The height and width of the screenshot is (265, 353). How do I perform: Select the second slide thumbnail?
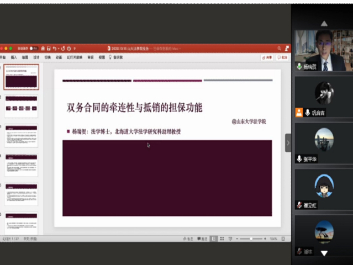click(x=21, y=107)
